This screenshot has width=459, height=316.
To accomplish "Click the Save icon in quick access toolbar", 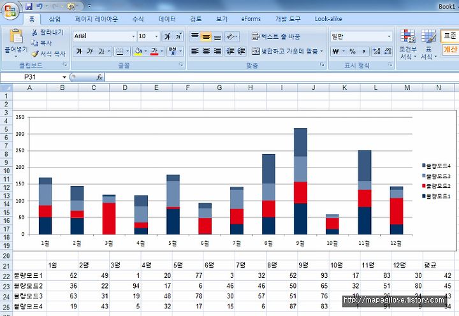I will [x=29, y=6].
